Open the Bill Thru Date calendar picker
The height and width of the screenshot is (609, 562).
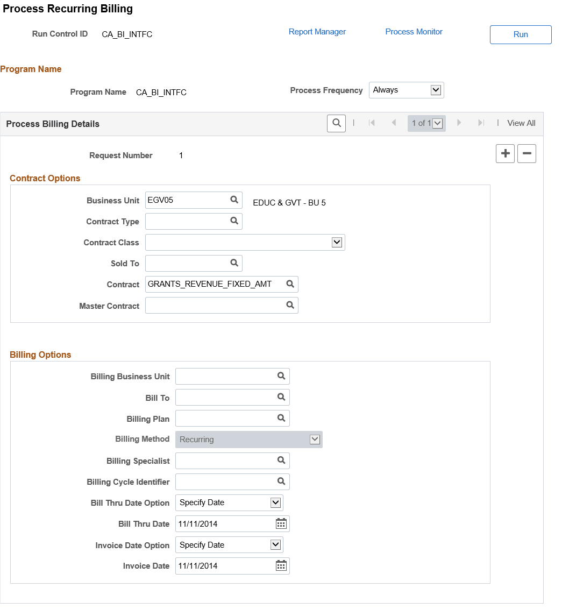pyautogui.click(x=280, y=523)
